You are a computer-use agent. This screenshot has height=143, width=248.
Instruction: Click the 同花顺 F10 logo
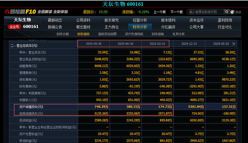coord(20,12)
